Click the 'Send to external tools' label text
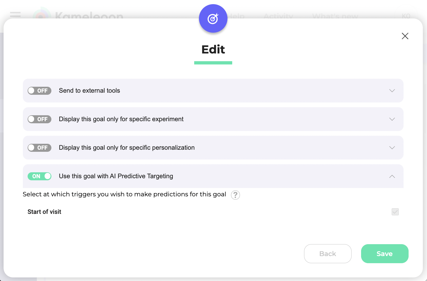Screen dimensions: 427x281 [89, 91]
